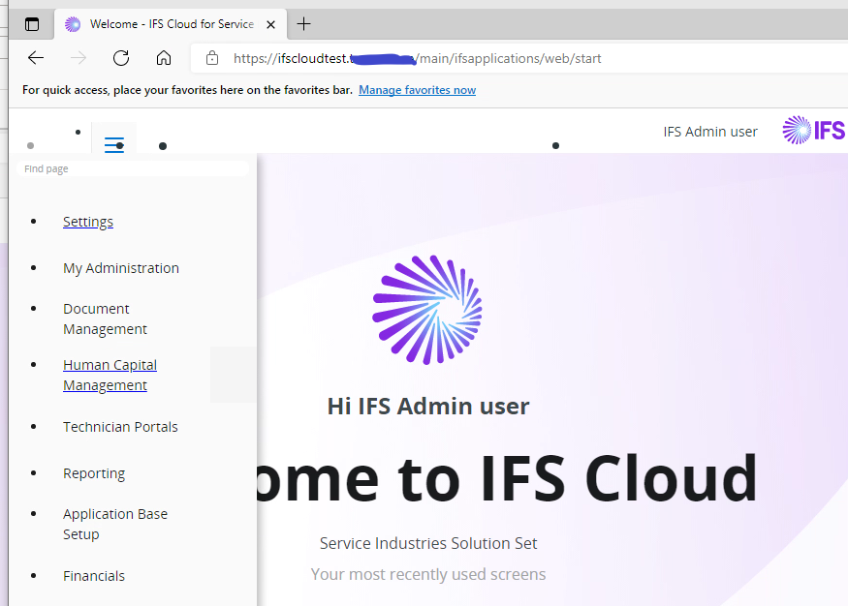848x606 pixels.
Task: Open Reporting in the navigator
Action: pos(94,473)
